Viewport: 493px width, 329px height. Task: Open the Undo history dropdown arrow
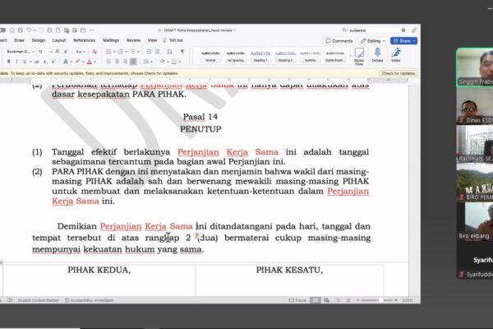click(x=35, y=30)
